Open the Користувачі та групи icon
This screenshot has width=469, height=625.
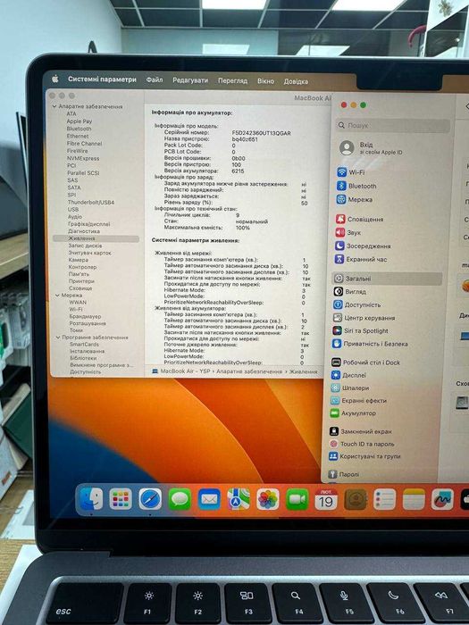[333, 456]
